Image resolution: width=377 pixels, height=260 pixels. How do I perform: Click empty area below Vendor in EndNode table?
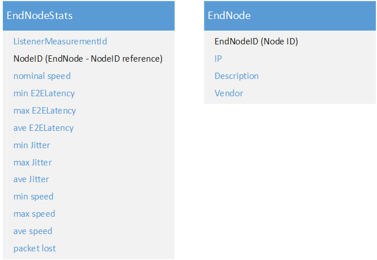click(x=290, y=101)
